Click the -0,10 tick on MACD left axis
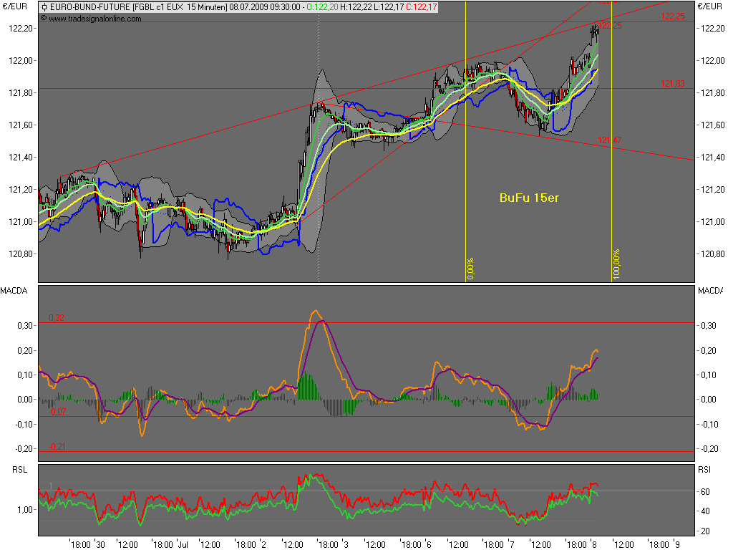733x550 pixels. tap(24, 425)
